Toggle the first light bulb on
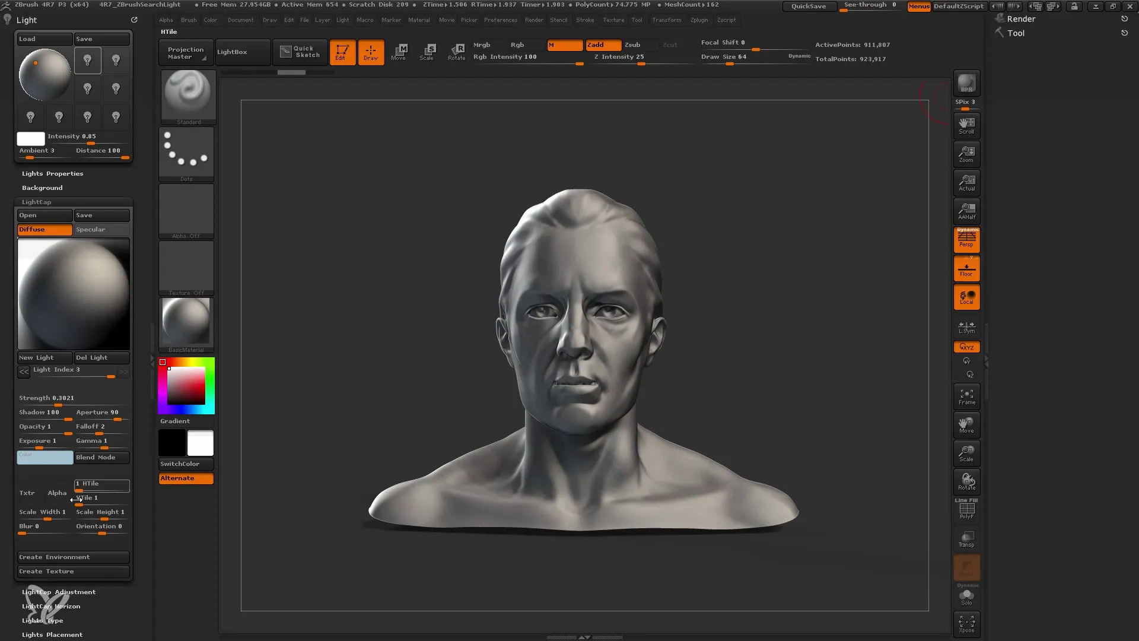 pos(87,61)
